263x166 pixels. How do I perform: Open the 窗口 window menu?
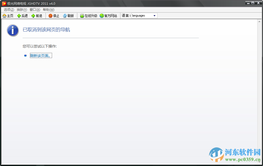click(35, 9)
